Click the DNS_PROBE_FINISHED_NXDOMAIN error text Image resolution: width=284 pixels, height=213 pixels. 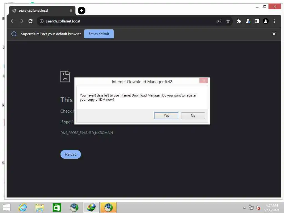87,133
